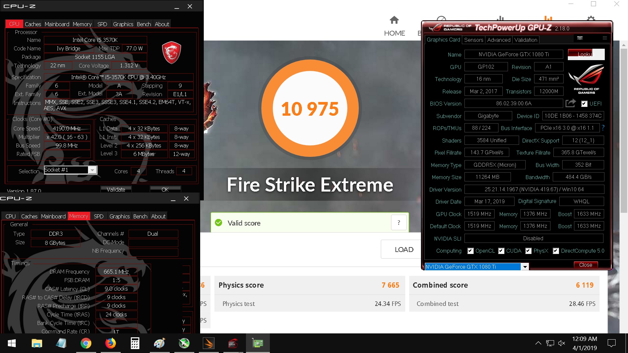Open the Memory tab in upper CPU-Z
Viewport: 628px width, 353px height.
82,24
